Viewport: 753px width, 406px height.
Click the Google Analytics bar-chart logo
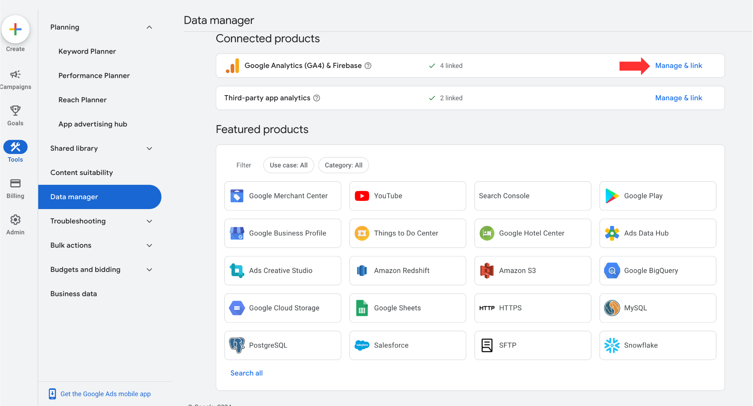pyautogui.click(x=232, y=66)
